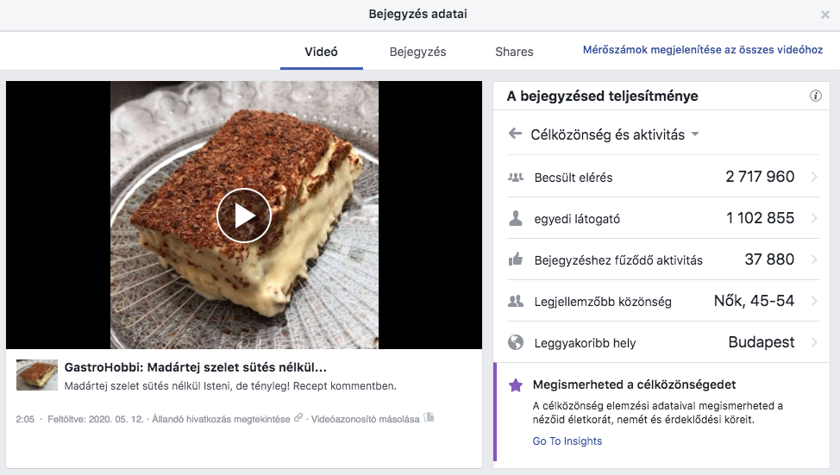Select the Nők, 45-54 audience value
The image size is (840, 475).
(x=755, y=301)
